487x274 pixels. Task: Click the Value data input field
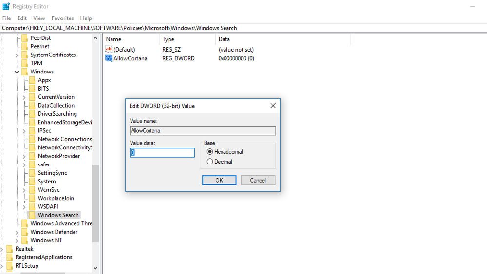click(x=163, y=153)
